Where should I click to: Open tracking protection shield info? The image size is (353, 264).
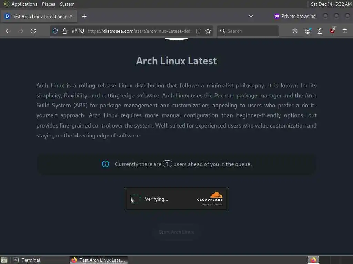[55, 31]
